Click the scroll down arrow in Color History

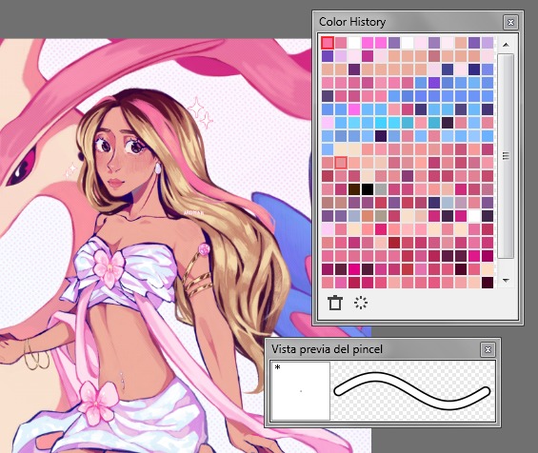point(506,280)
